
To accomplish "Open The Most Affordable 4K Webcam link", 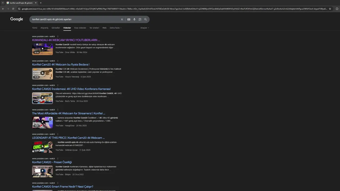I will pyautogui.click(x=69, y=113).
